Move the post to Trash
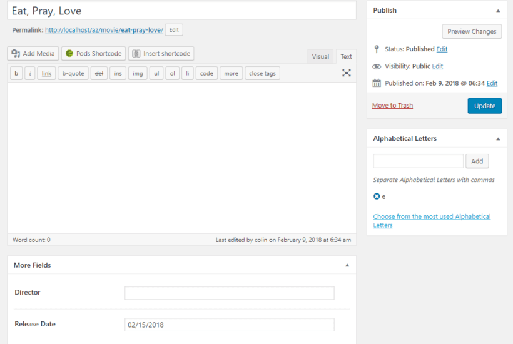Viewport: 513px width, 344px height. [x=392, y=105]
